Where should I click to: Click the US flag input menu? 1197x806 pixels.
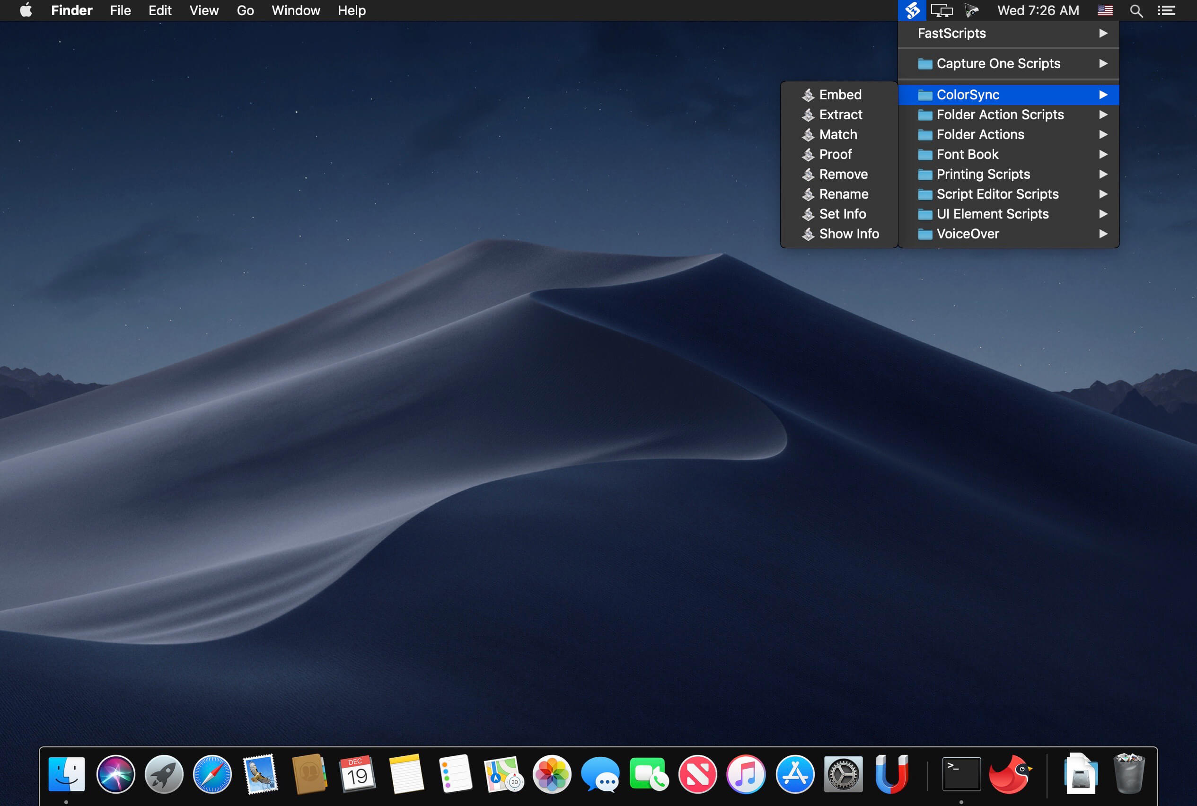1105,11
